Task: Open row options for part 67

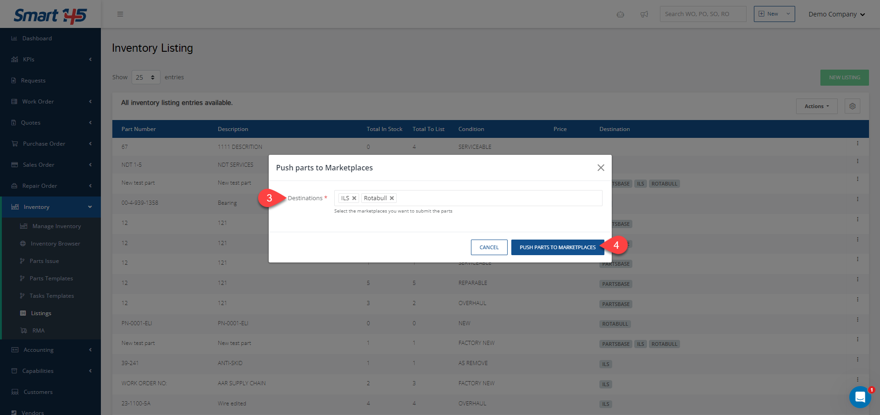Action: coord(857,143)
